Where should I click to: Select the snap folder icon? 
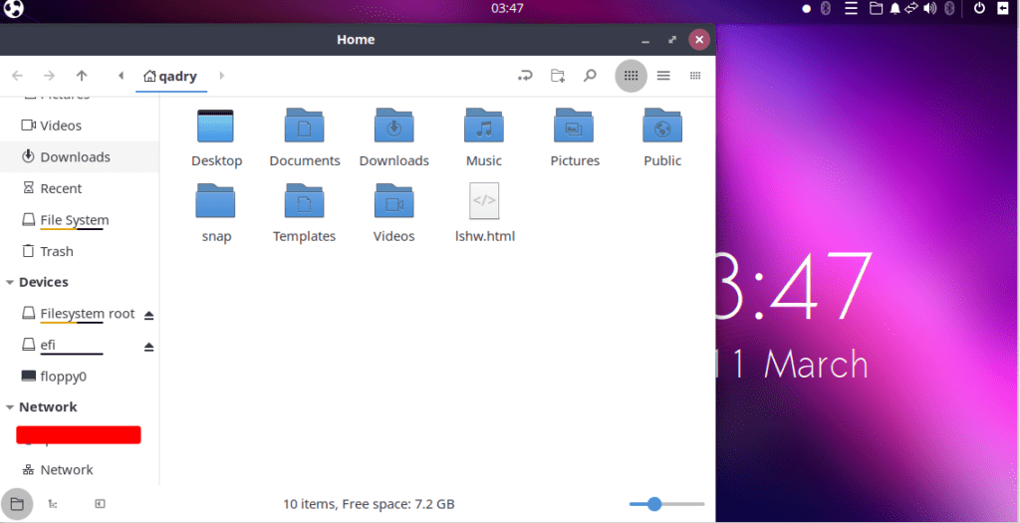[x=215, y=200]
